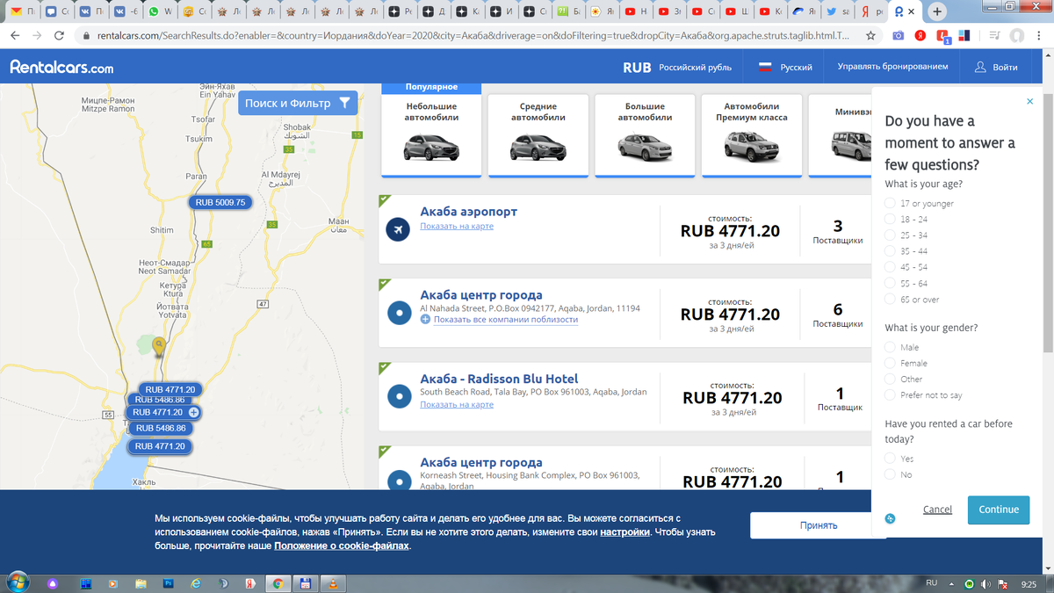
Task: Click Continue in the survey
Action: coord(999,510)
